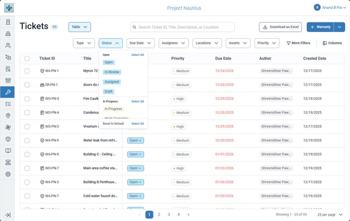The height and width of the screenshot is (221, 350).
Task: Click Select All for the In Progress group
Action: 137,101
